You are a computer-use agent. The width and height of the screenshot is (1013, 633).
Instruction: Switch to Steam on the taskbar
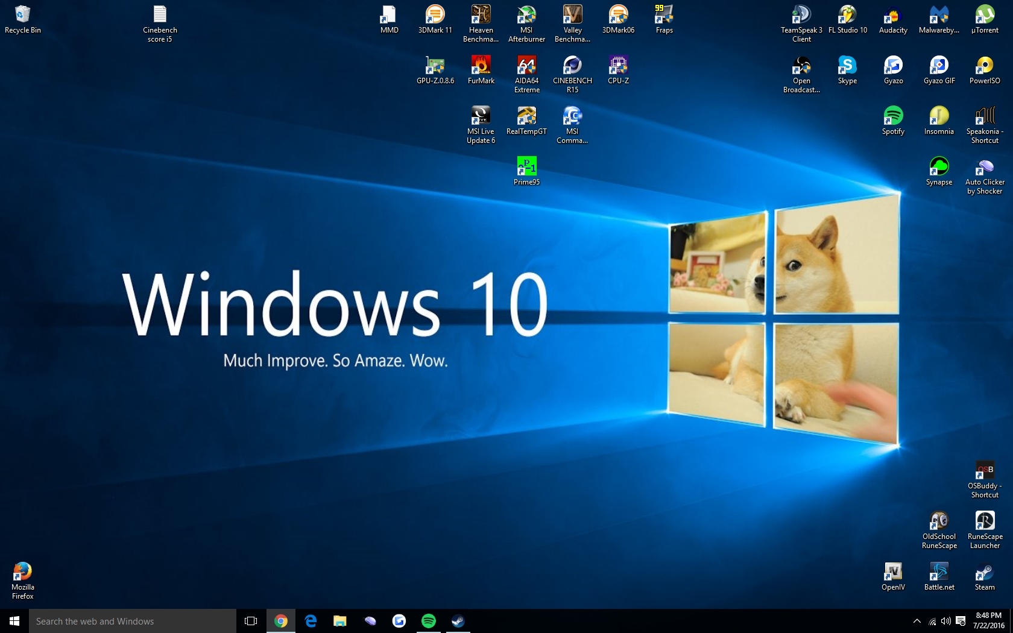tap(458, 621)
